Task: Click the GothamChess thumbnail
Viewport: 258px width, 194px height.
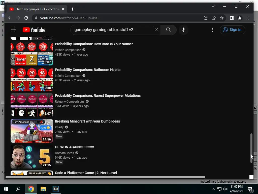Action: [32, 157]
